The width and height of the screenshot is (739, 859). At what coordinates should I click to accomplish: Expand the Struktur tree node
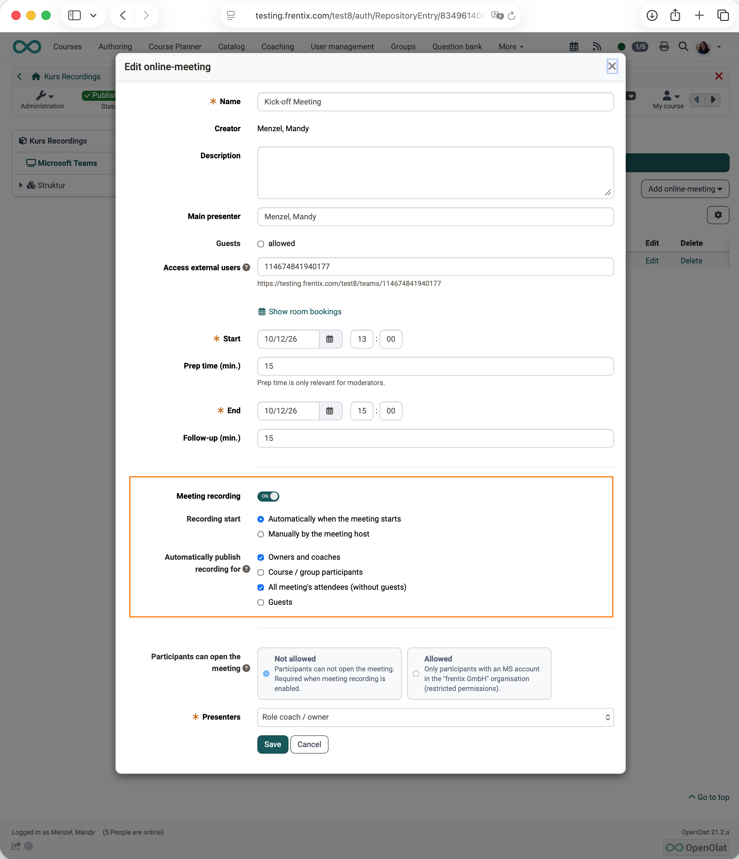click(x=20, y=185)
